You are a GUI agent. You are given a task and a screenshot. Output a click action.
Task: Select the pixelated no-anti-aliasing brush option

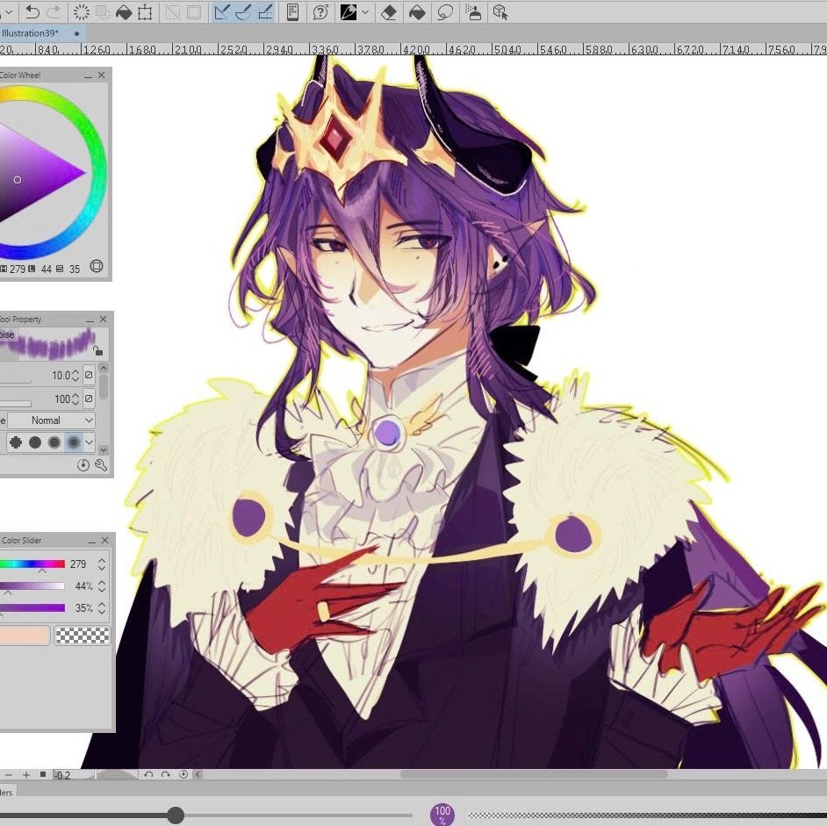click(x=16, y=442)
